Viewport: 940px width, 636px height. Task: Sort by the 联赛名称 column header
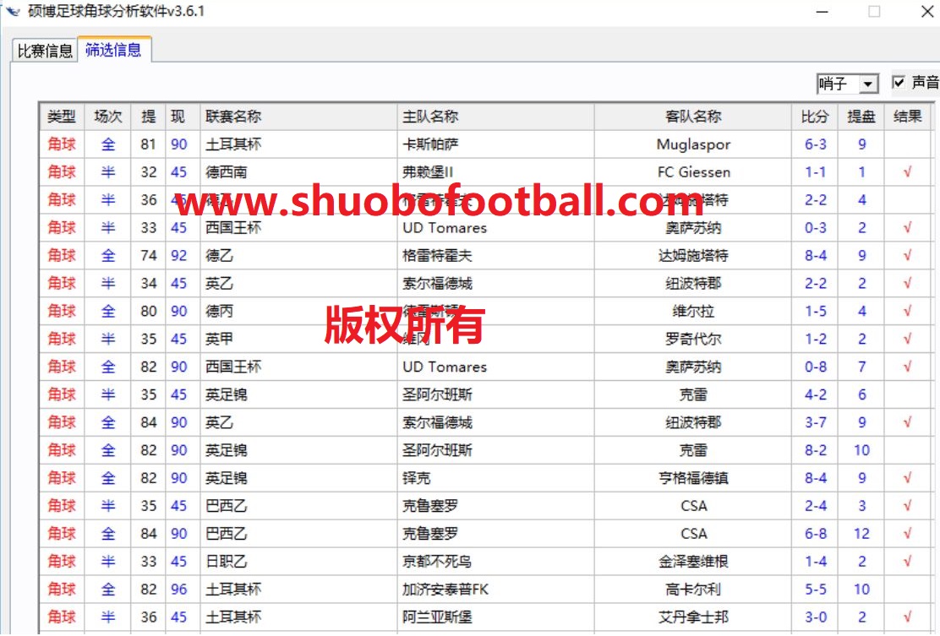pyautogui.click(x=233, y=117)
